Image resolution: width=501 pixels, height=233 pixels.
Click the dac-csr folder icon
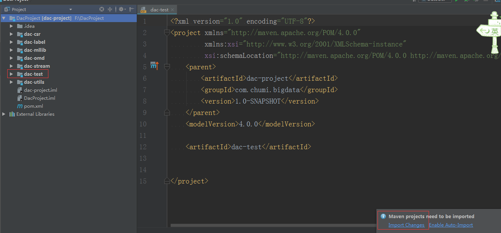coord(20,34)
